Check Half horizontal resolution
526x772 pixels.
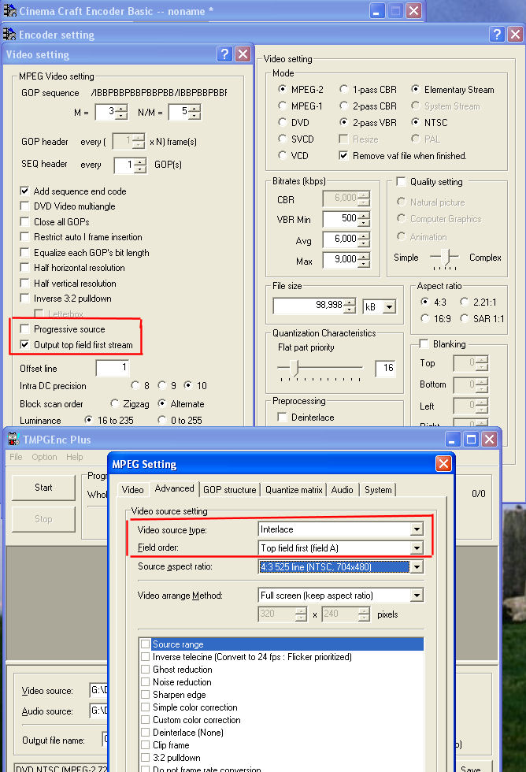tap(24, 267)
